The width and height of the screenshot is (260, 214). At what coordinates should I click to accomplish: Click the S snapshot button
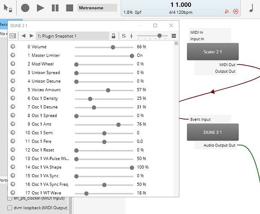pyautogui.click(x=124, y=36)
